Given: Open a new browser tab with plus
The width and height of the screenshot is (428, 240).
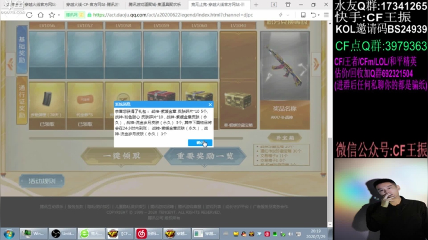Looking at the screenshot, I should tap(256, 5).
